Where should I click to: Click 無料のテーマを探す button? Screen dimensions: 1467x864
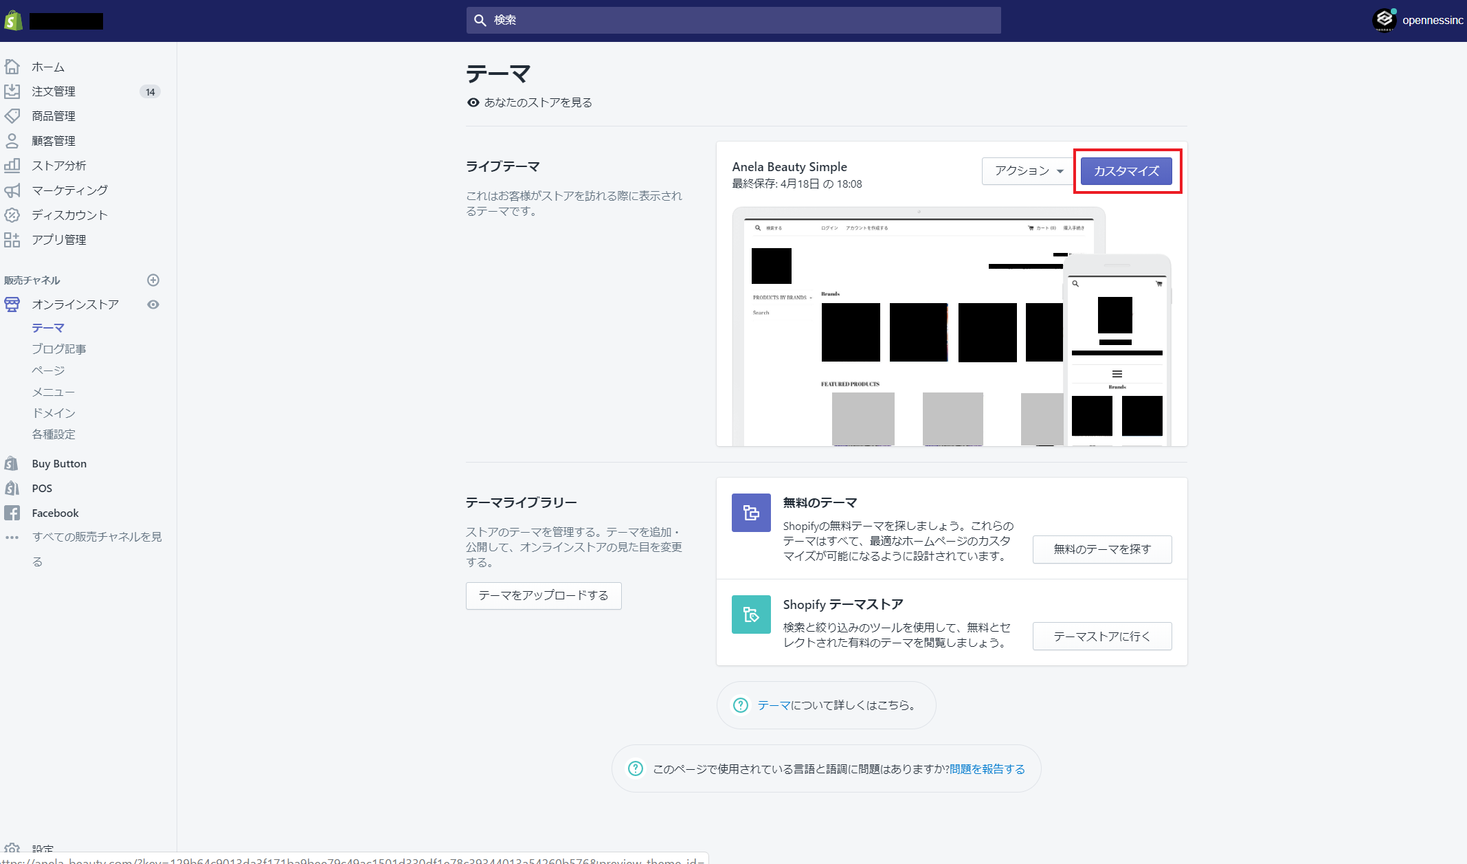pos(1102,549)
